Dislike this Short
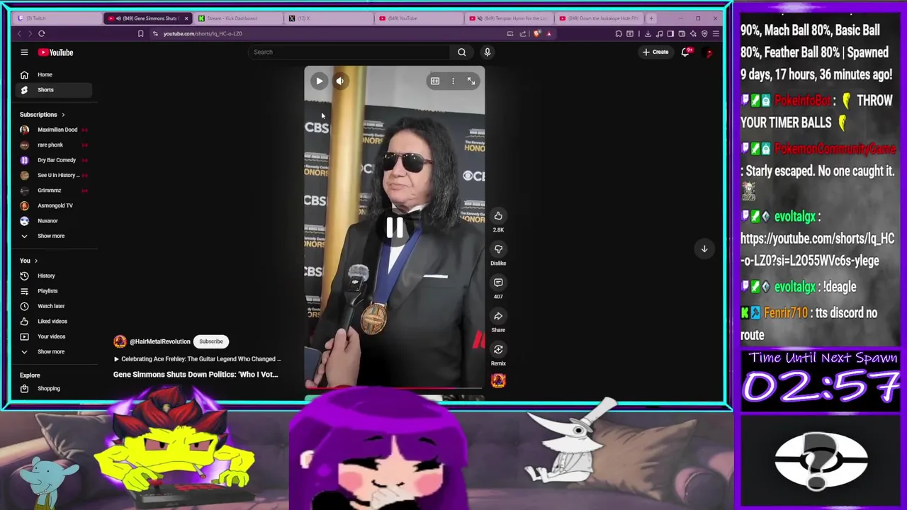The height and width of the screenshot is (510, 907). [x=498, y=249]
